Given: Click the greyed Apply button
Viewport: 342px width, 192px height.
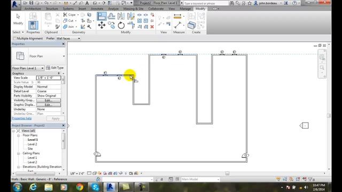Looking at the screenshot, I should click(x=56, y=118).
